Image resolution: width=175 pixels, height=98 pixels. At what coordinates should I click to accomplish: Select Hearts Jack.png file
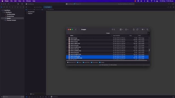[107, 49]
